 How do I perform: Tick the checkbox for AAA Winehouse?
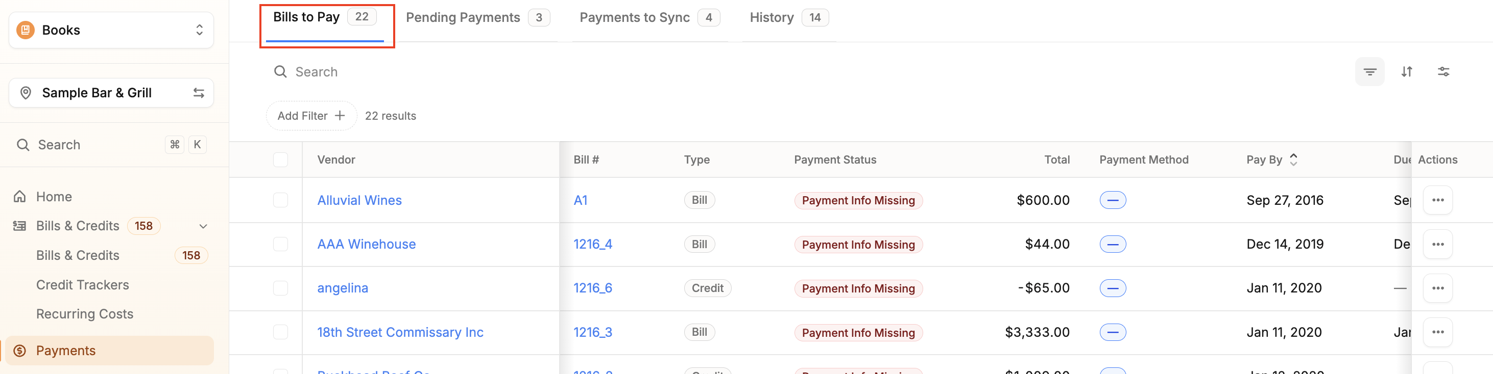click(x=280, y=244)
